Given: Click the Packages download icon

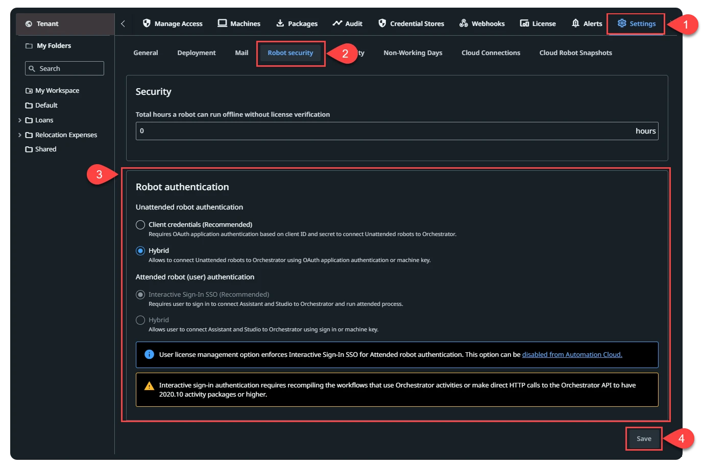Looking at the screenshot, I should click(x=280, y=23).
